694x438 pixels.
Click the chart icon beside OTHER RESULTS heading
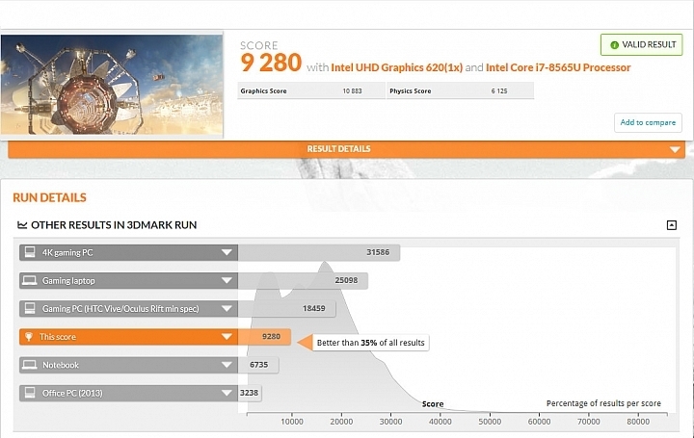[x=22, y=225]
